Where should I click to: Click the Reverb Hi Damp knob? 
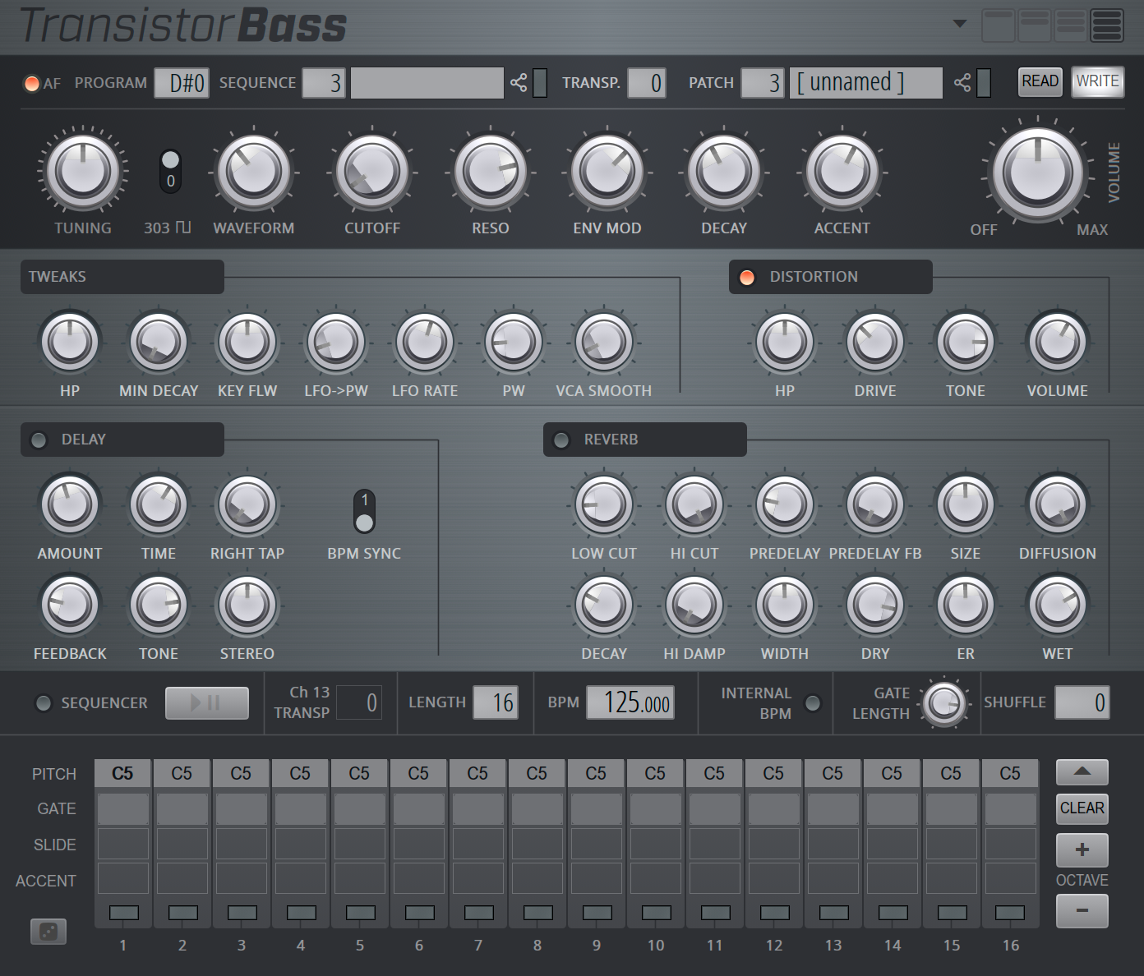694,605
